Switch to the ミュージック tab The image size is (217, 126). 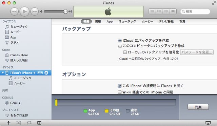point(127,21)
